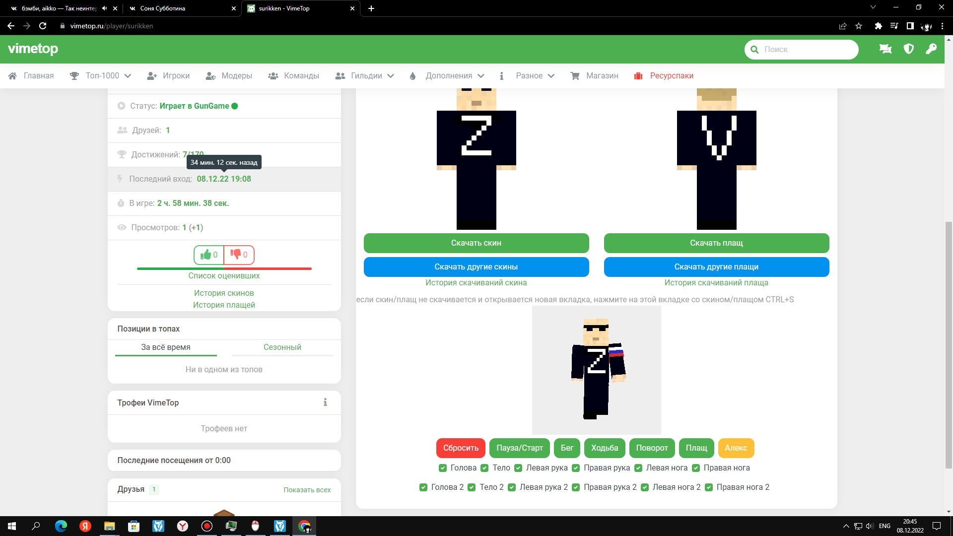Toggle the Левая рука checkbox

(x=518, y=468)
